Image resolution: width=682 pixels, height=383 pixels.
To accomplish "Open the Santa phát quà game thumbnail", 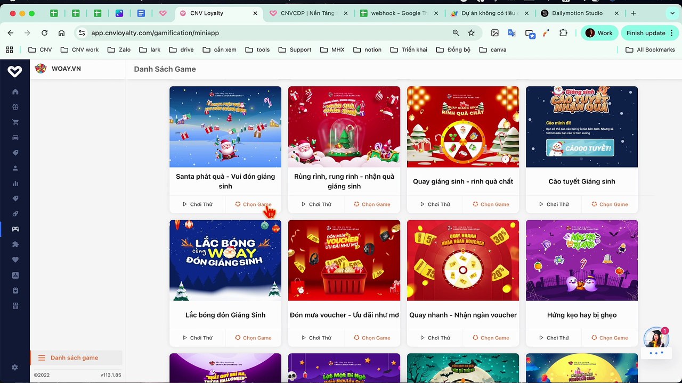I will tap(225, 127).
